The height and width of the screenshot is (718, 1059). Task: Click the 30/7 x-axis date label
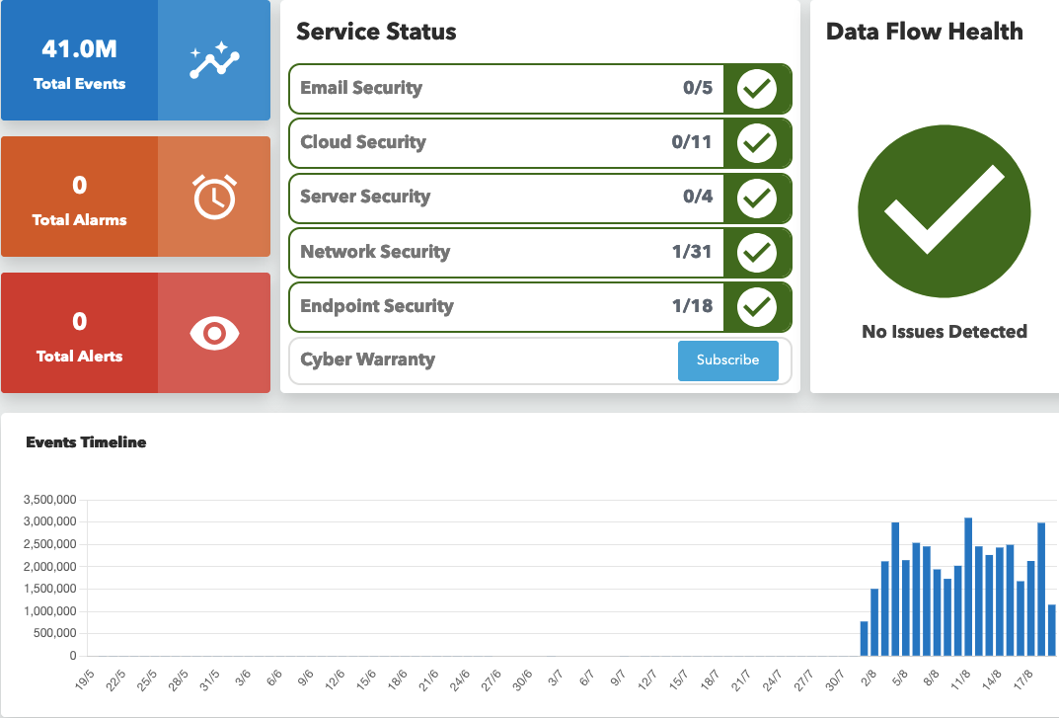click(x=834, y=680)
